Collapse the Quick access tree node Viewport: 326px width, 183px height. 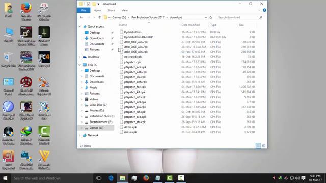click(x=80, y=26)
